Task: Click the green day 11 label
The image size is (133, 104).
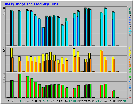Action: pos(47,101)
